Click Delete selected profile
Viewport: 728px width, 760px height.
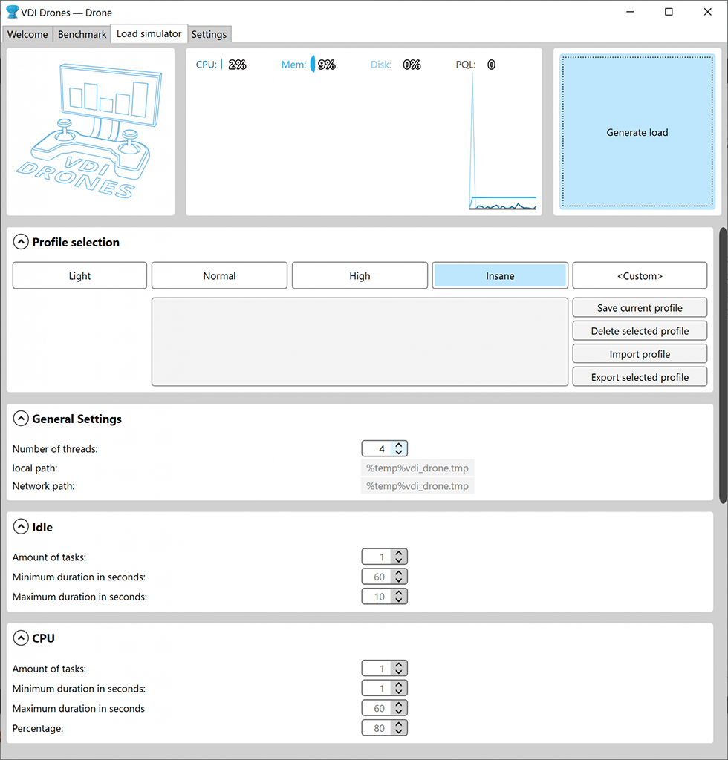pyautogui.click(x=640, y=330)
